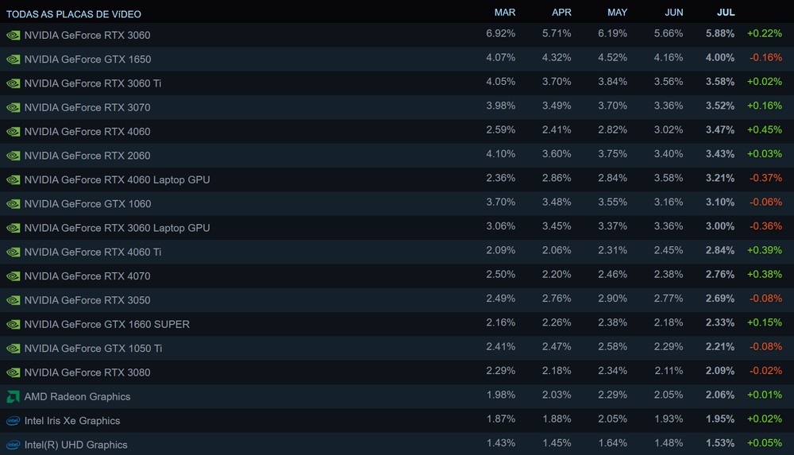Click the NVIDIA icon next to RTX 4070

(13, 276)
